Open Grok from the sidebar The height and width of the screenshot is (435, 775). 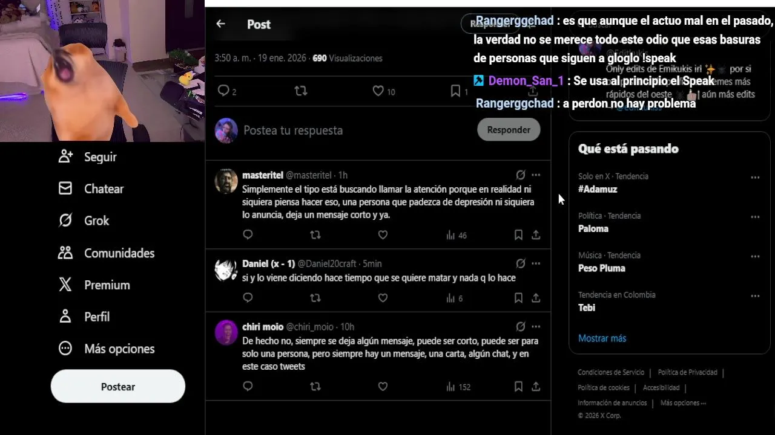click(84, 221)
